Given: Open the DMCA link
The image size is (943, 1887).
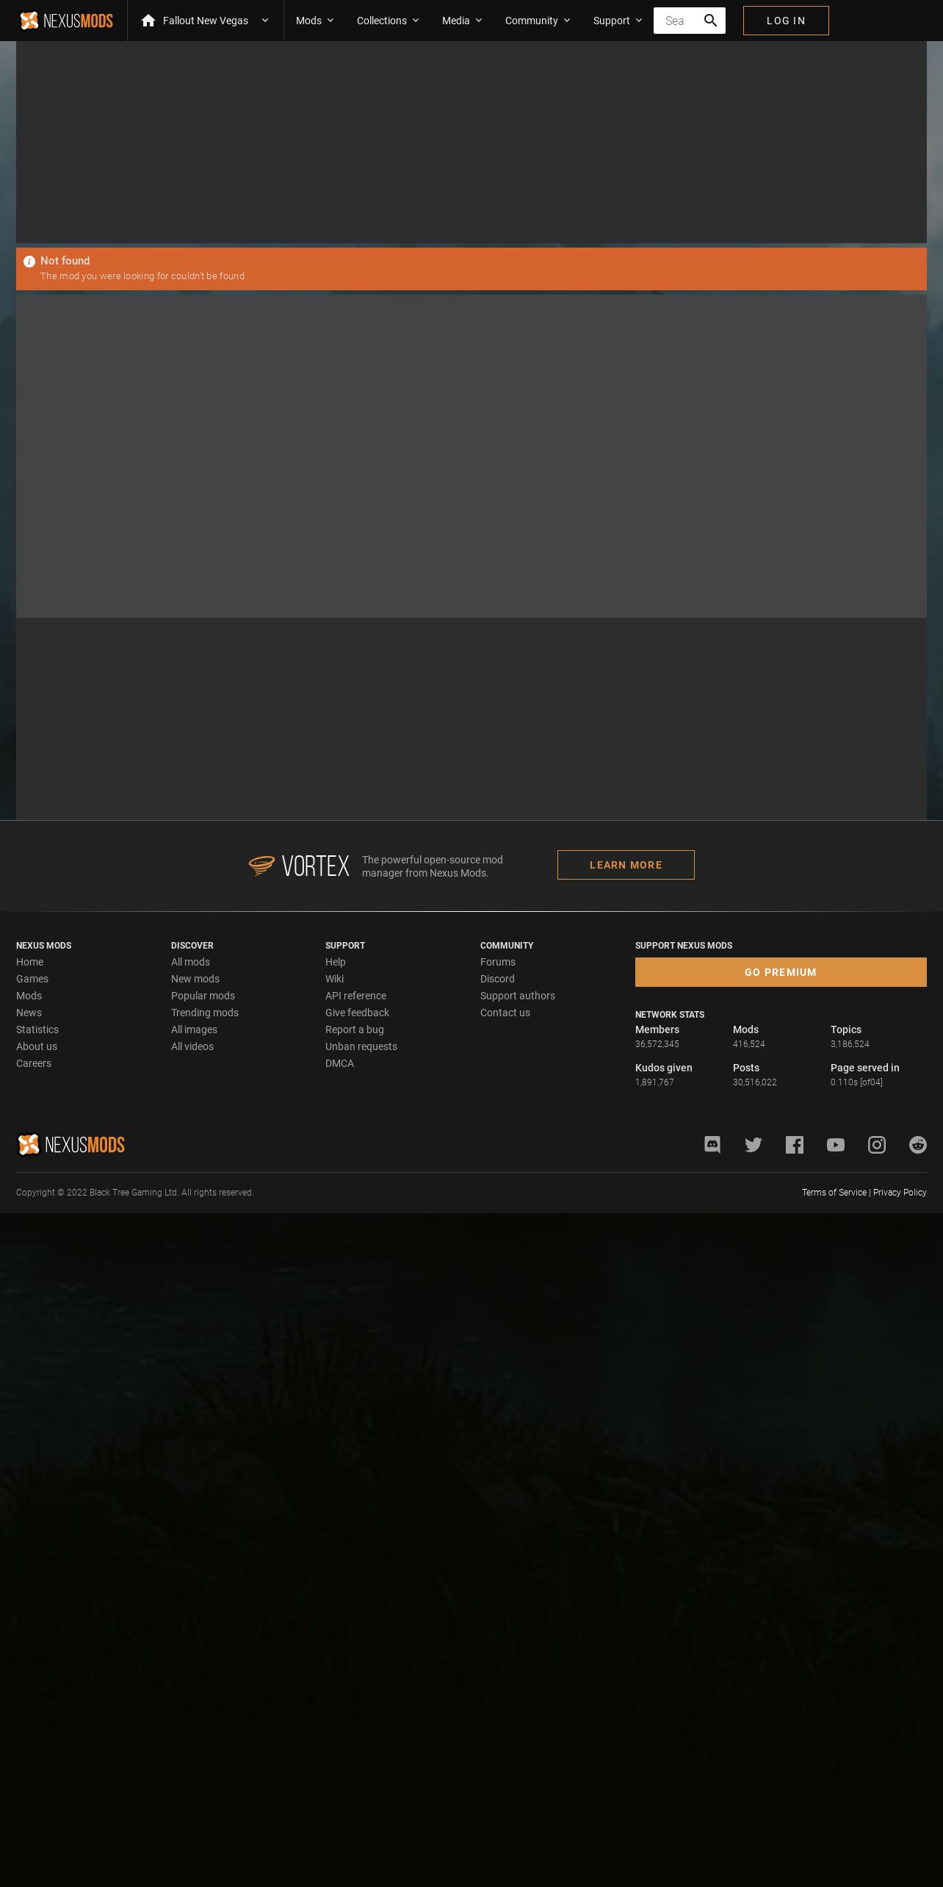Looking at the screenshot, I should 340,1063.
